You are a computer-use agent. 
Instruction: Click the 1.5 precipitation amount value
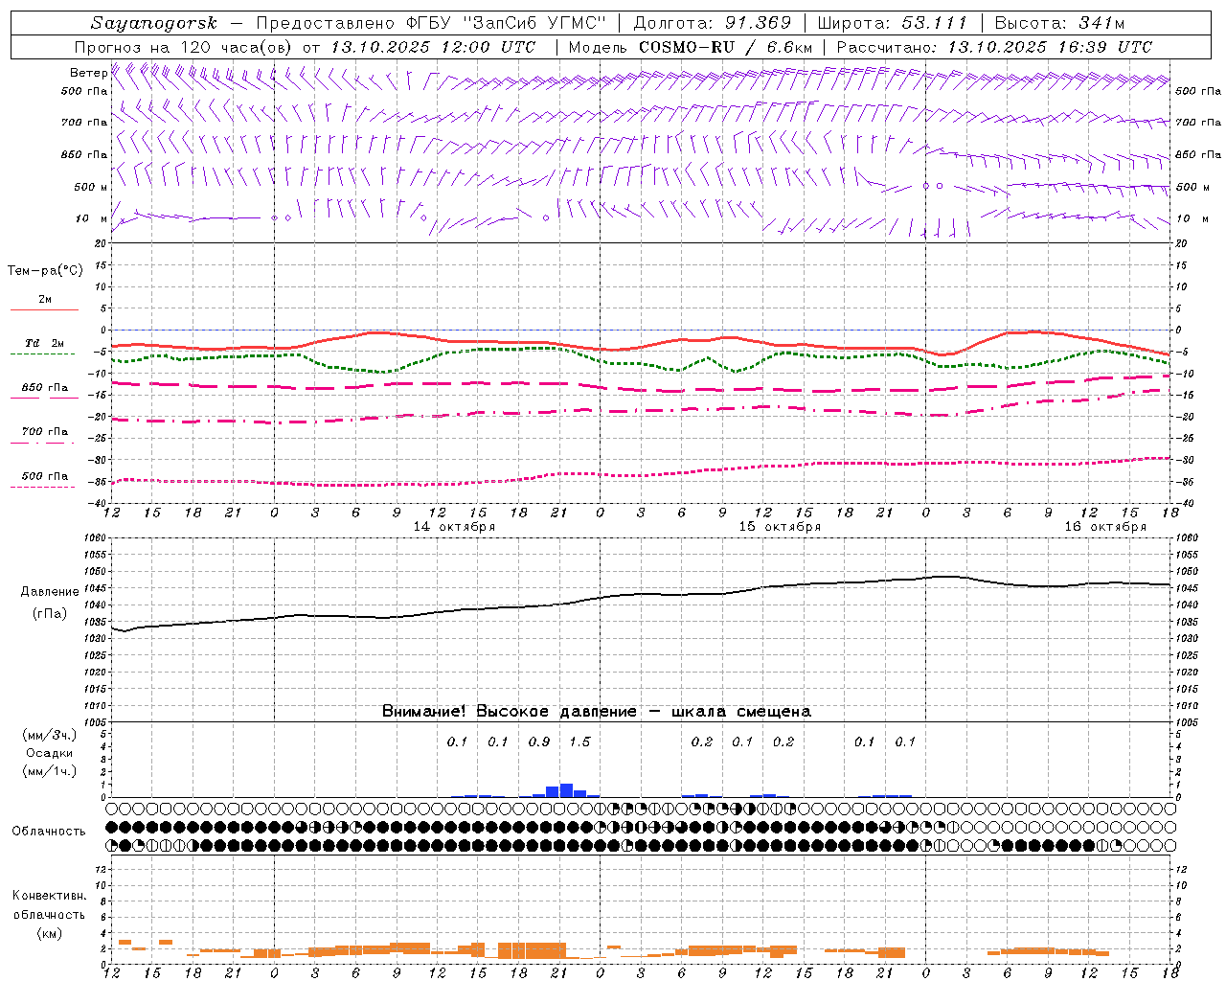[579, 742]
